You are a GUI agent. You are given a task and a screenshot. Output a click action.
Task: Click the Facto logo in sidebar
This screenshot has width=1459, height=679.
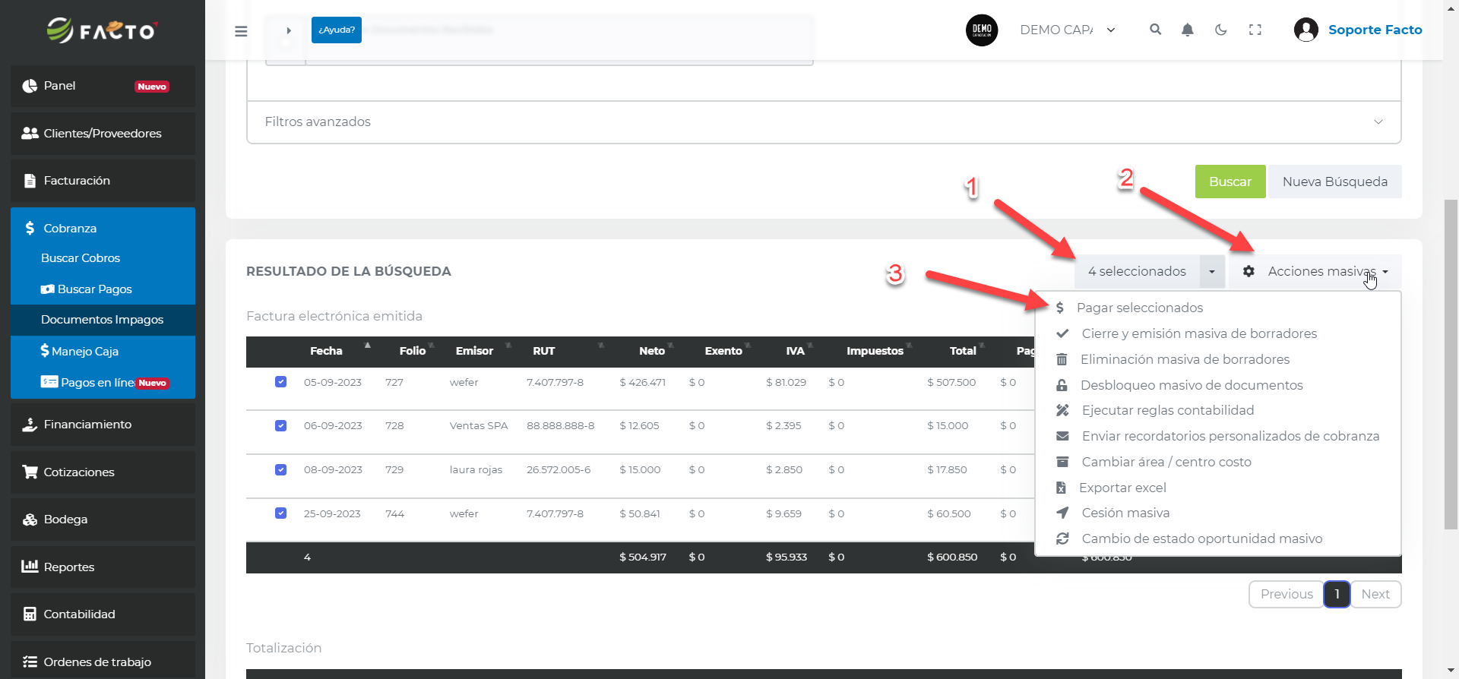[102, 30]
